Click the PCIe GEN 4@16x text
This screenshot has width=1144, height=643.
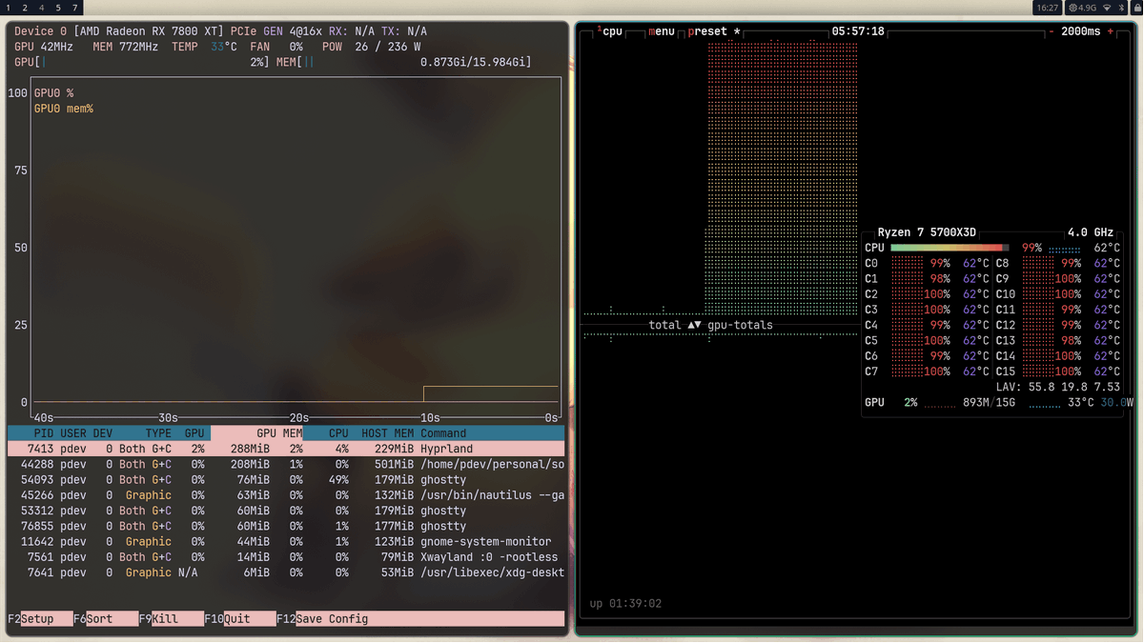coord(276,31)
